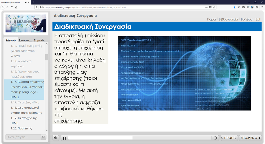Open the Πόροι resources dropdown

[x=211, y=20]
